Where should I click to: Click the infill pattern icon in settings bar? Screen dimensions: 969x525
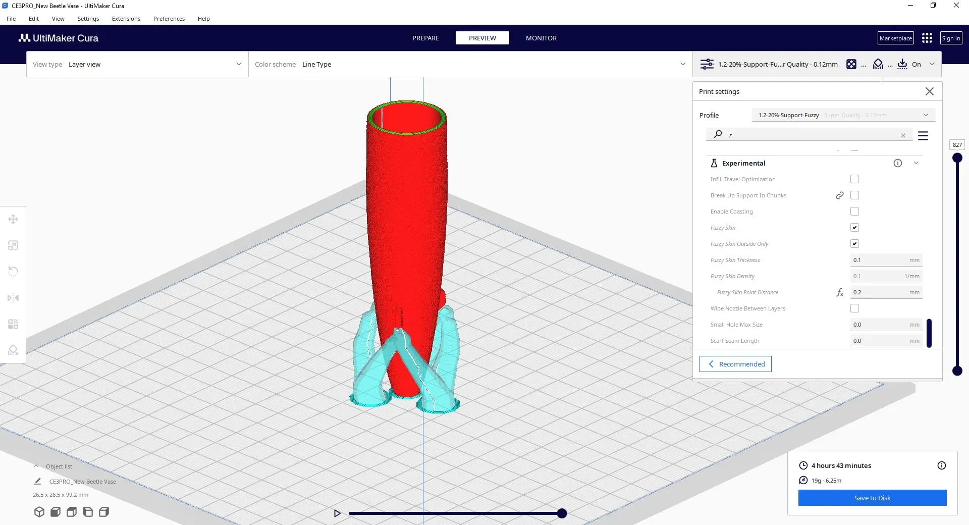(851, 64)
